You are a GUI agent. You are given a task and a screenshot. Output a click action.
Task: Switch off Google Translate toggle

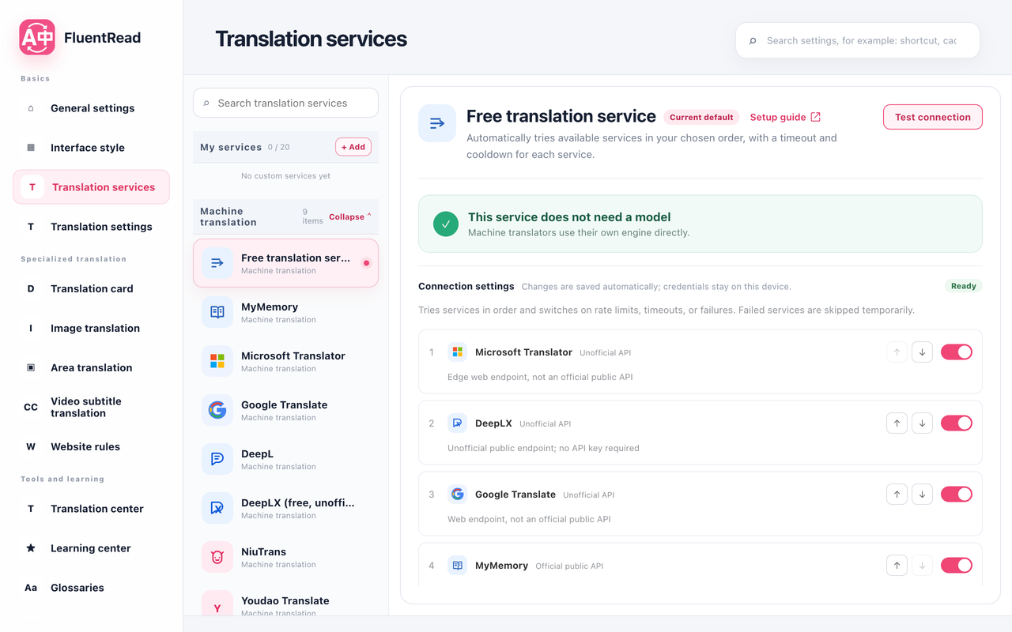957,495
